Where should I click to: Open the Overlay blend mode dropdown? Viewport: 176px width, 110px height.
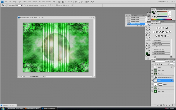click(x=158, y=62)
